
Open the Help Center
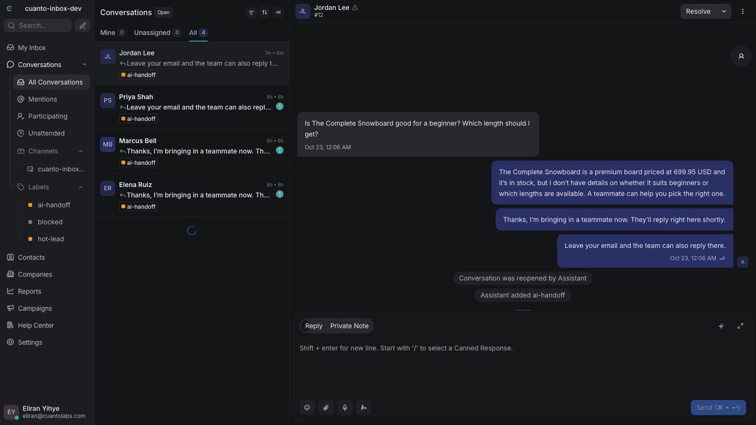coord(47,325)
